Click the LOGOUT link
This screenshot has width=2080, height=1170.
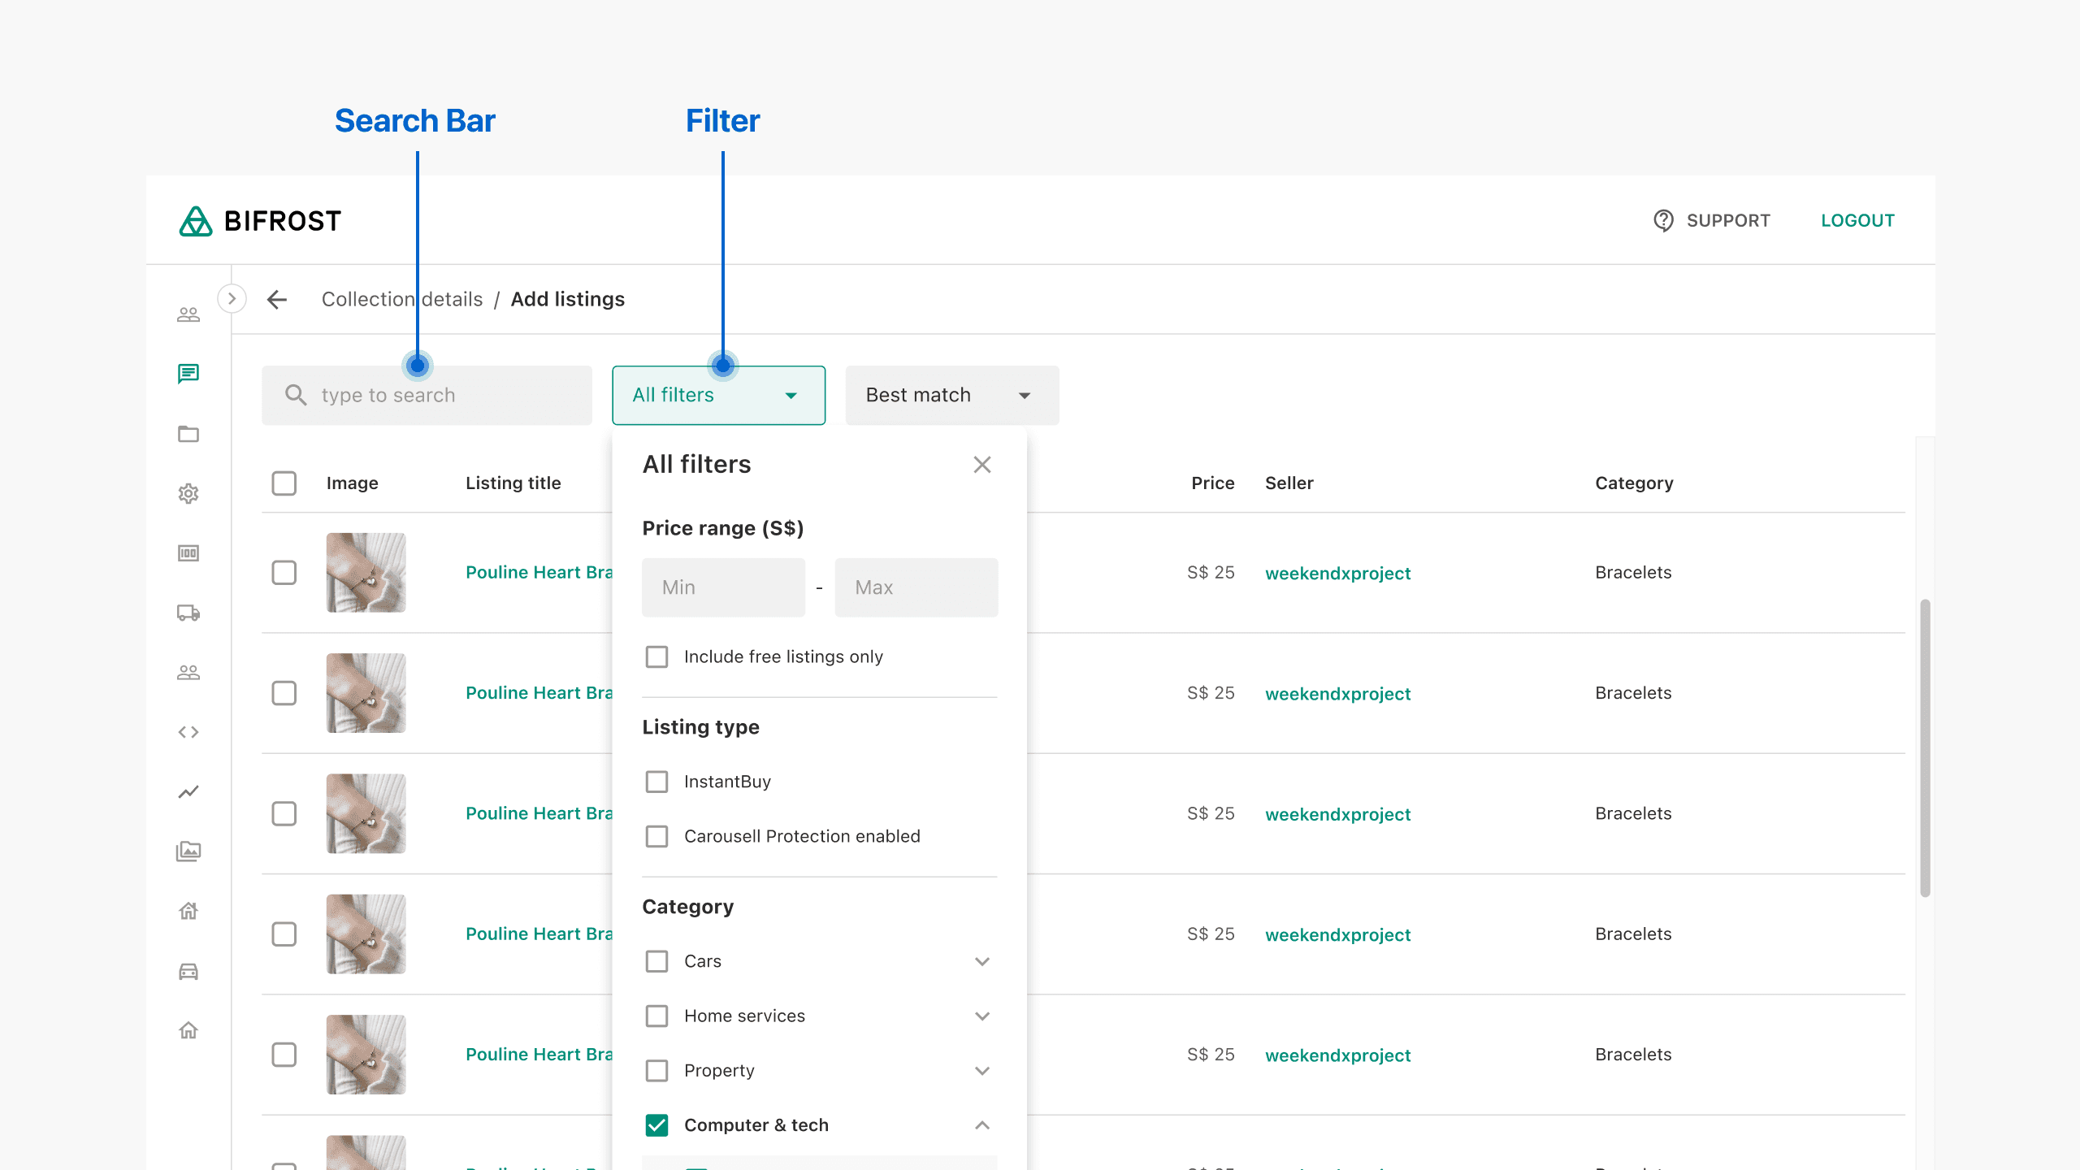pyautogui.click(x=1857, y=221)
